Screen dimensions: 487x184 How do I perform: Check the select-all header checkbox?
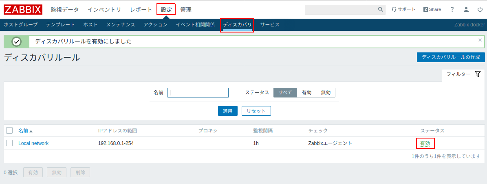point(9,130)
